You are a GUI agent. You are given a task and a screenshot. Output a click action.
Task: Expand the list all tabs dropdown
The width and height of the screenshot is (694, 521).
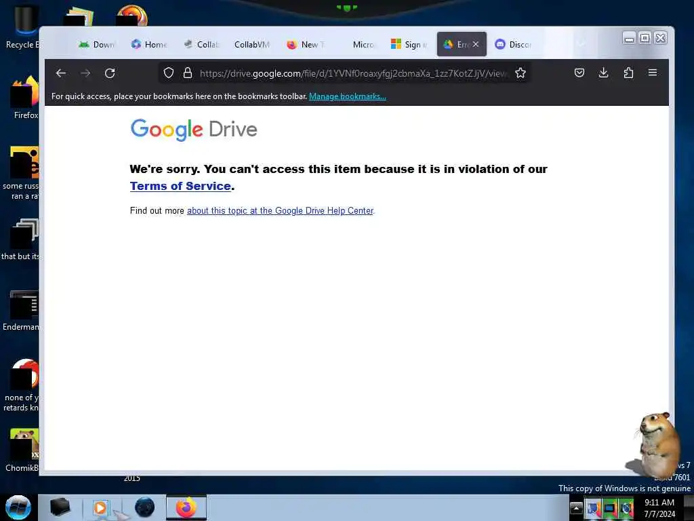point(581,43)
